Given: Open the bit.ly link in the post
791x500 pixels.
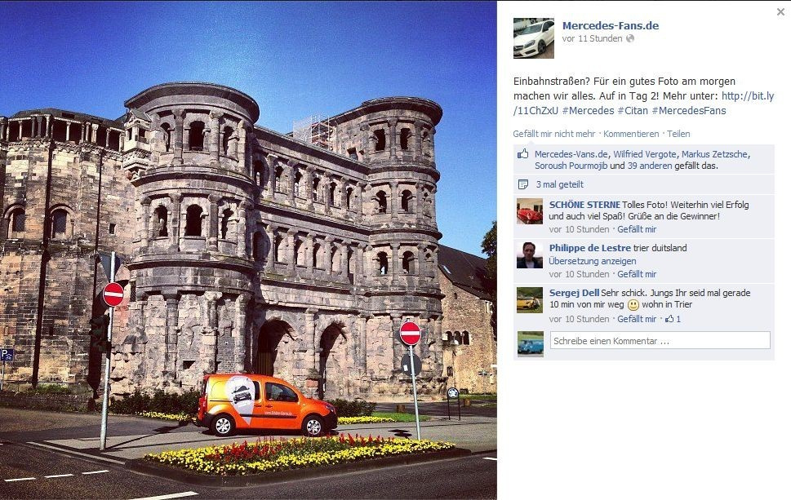Looking at the screenshot, I should [644, 104].
